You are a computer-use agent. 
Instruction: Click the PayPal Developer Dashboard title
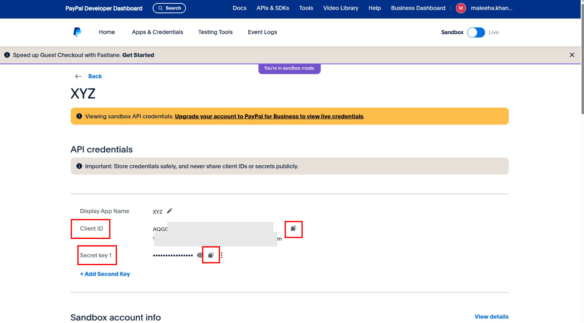(x=104, y=8)
